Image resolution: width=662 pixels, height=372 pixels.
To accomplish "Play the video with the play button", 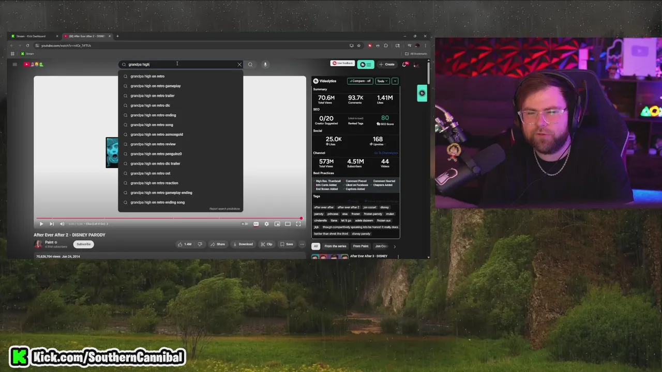I will click(41, 224).
